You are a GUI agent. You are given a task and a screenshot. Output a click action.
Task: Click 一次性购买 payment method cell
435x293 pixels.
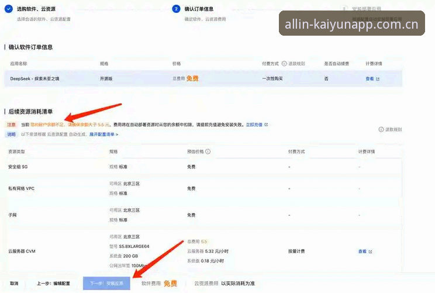pos(272,78)
